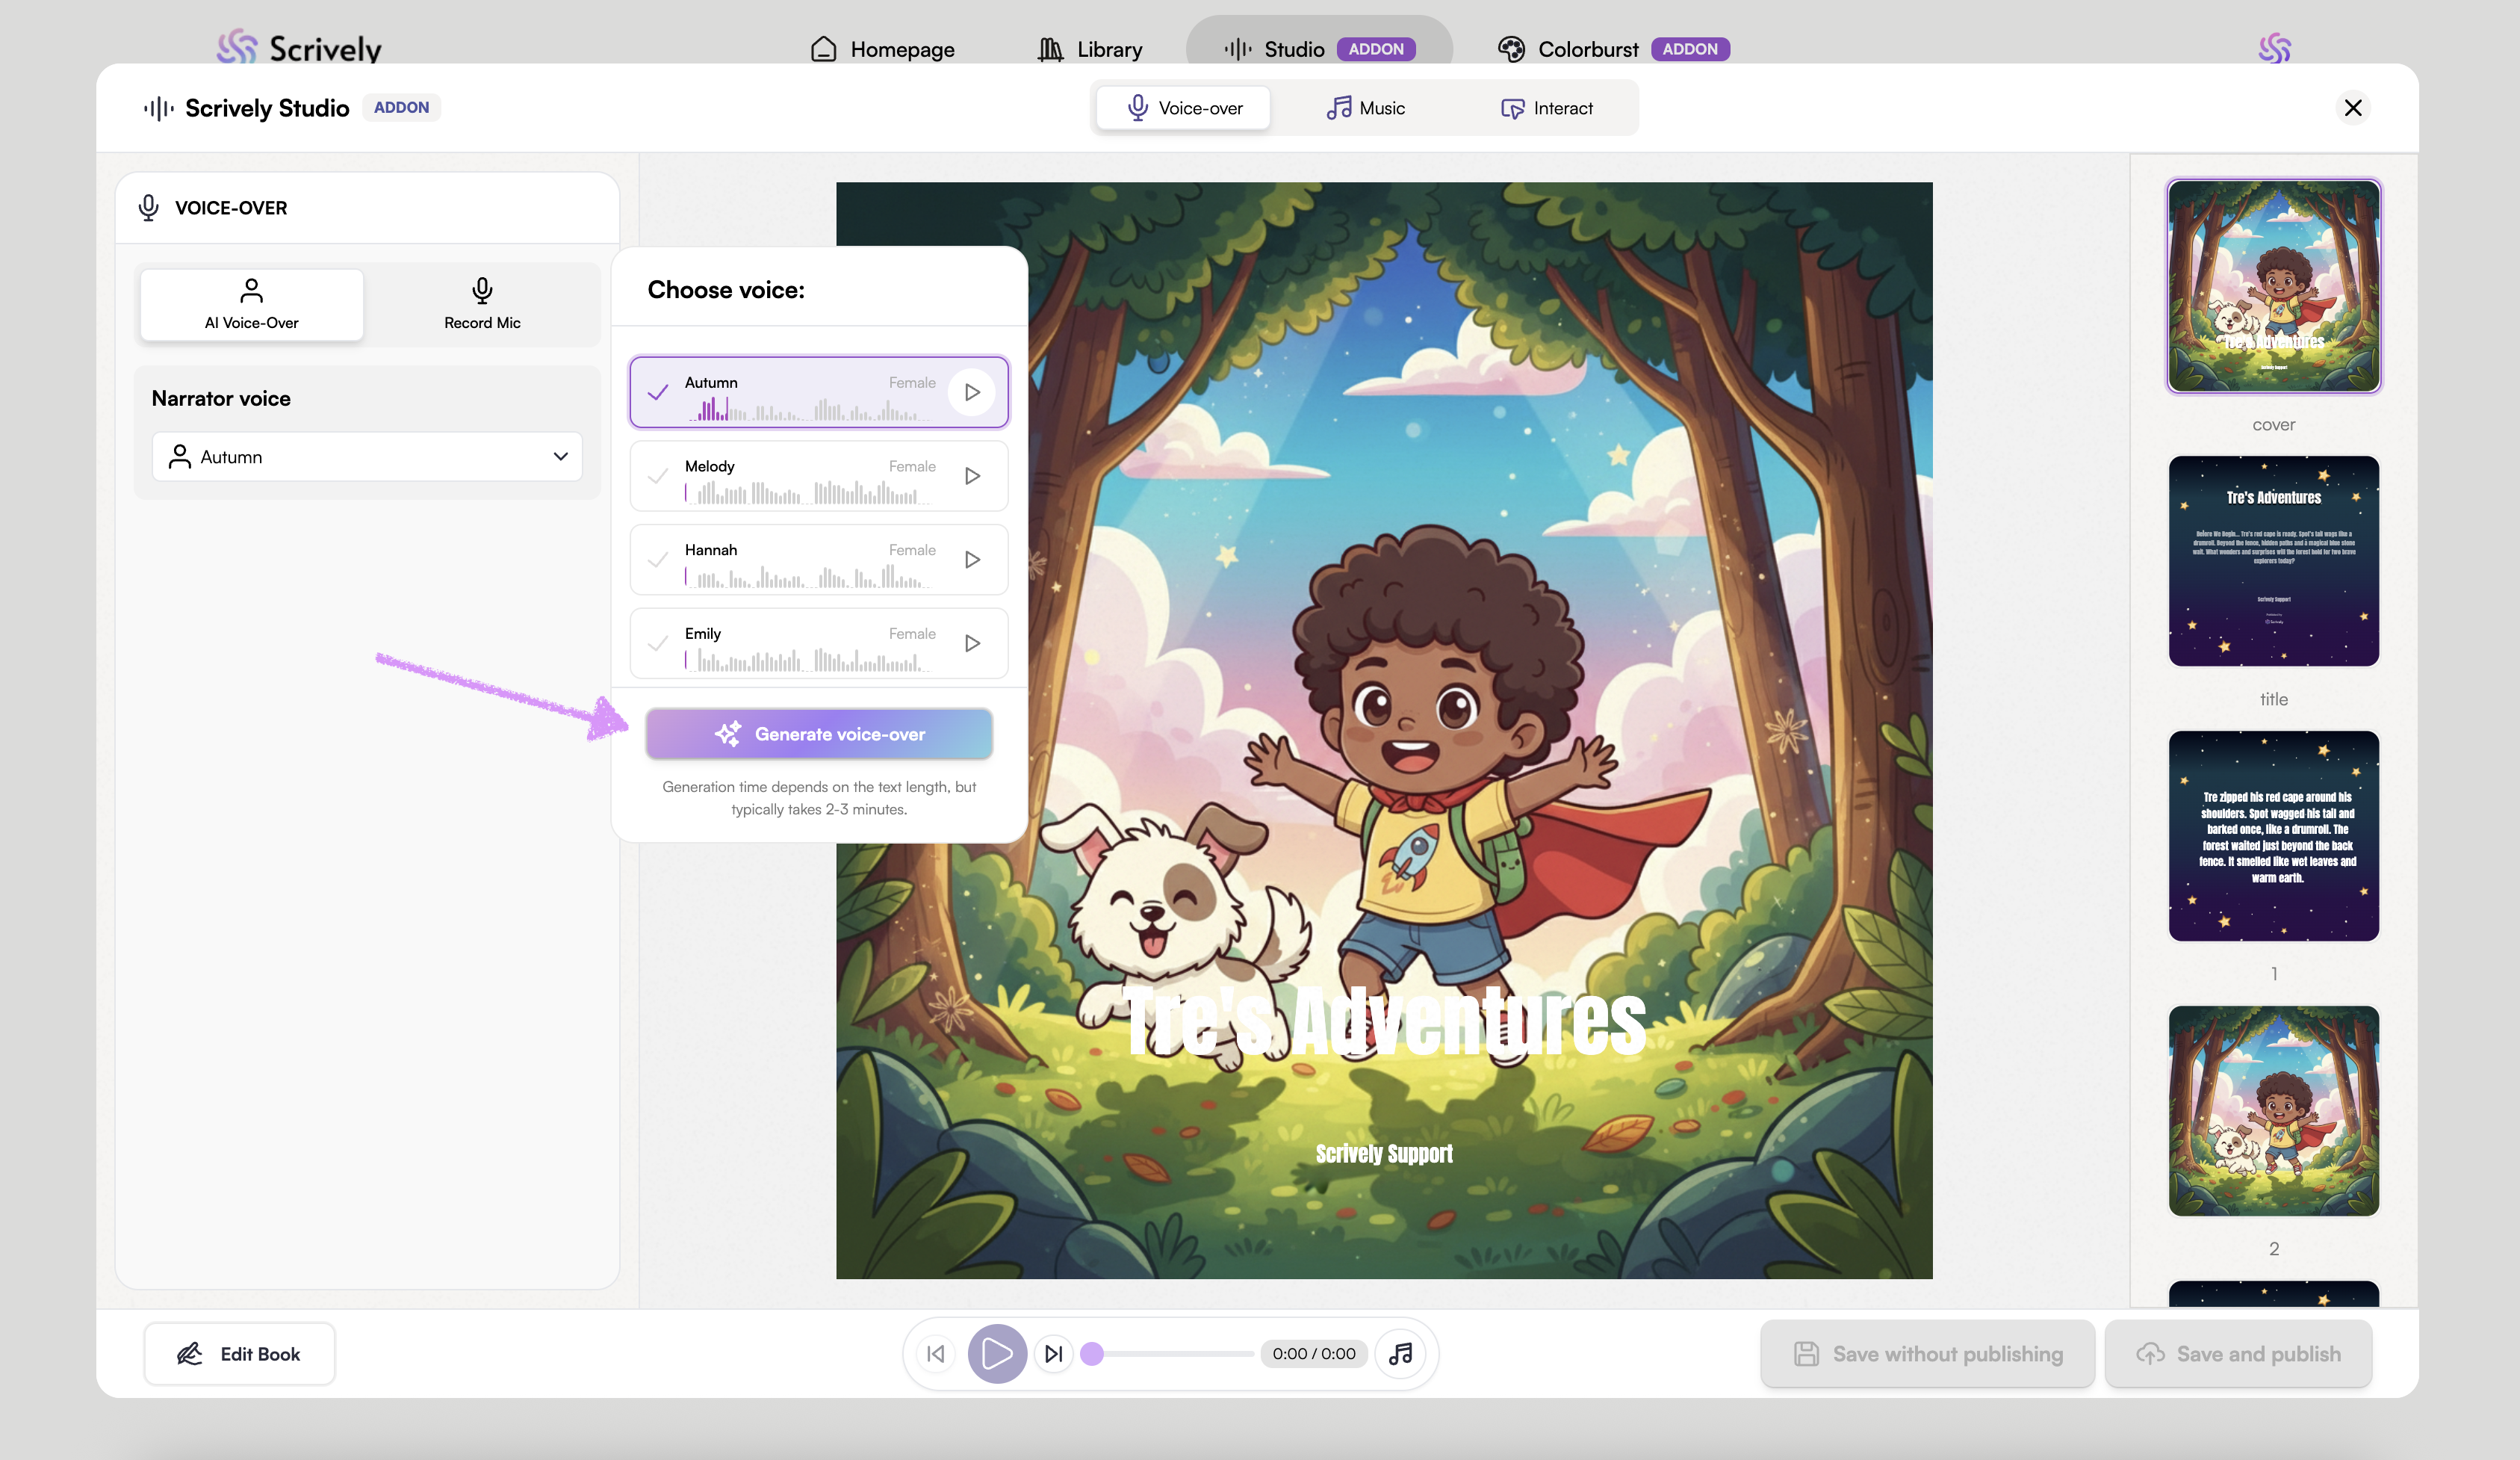Select the Hannah voice option
The image size is (2520, 1460).
[790, 560]
